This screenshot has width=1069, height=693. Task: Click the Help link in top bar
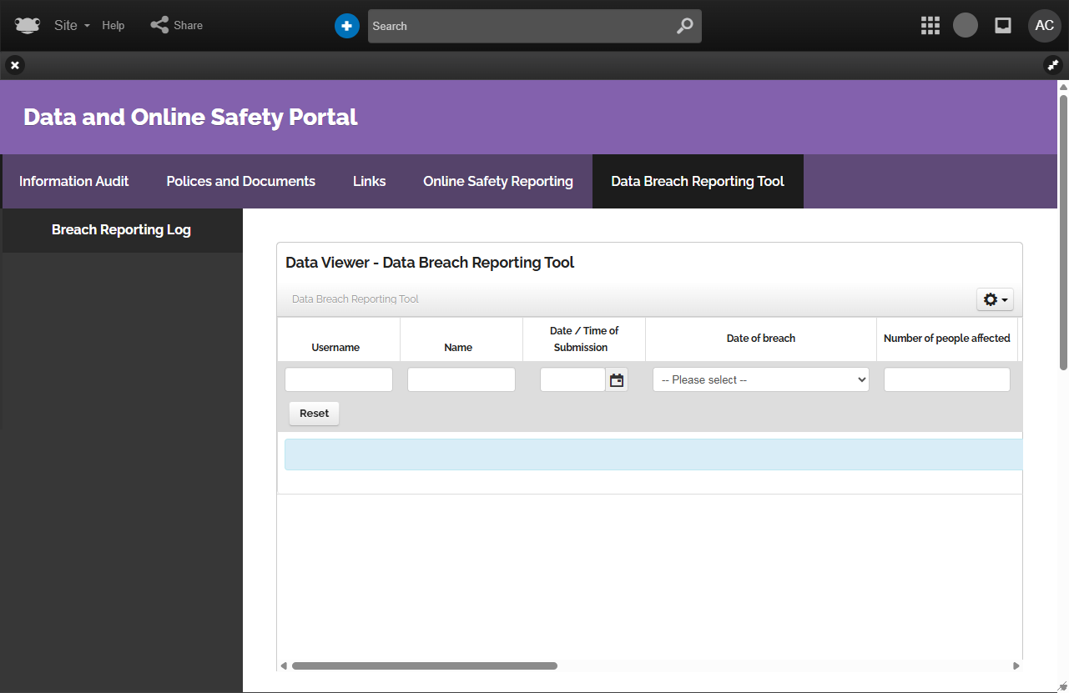[x=113, y=25]
